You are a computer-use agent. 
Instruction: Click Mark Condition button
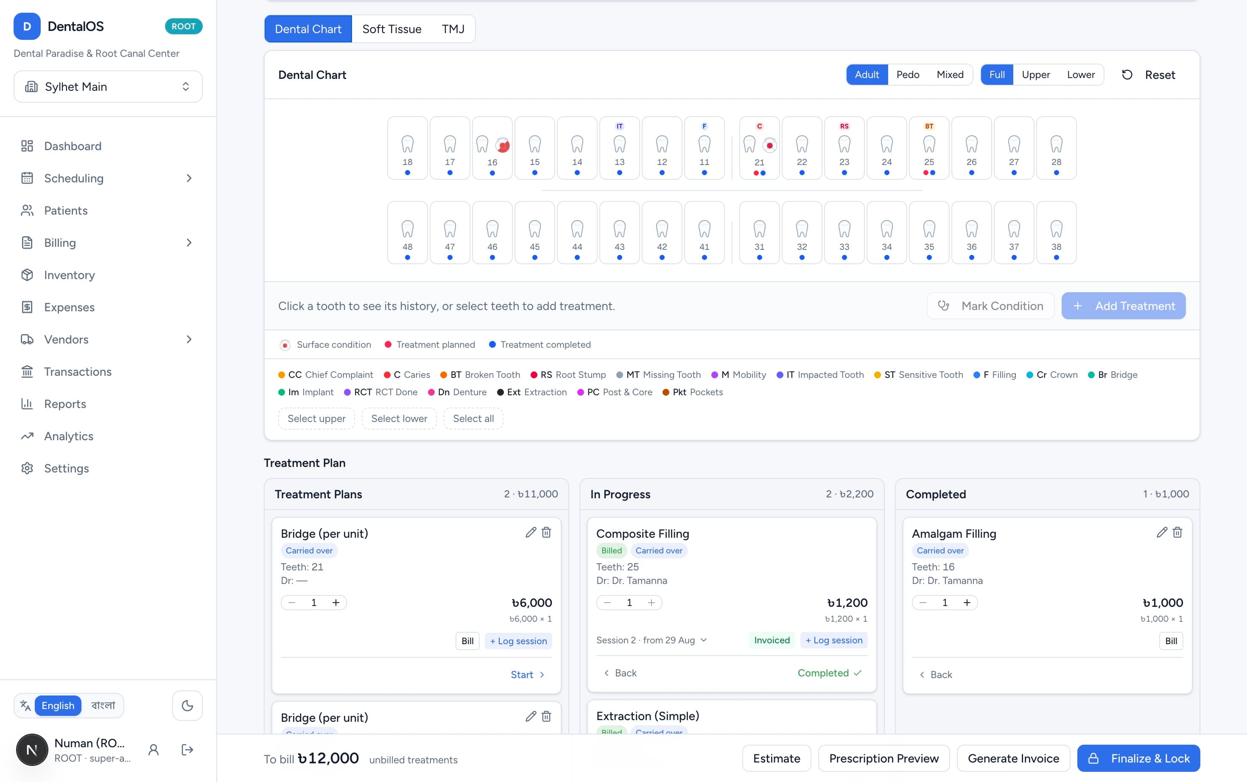pyautogui.click(x=990, y=306)
